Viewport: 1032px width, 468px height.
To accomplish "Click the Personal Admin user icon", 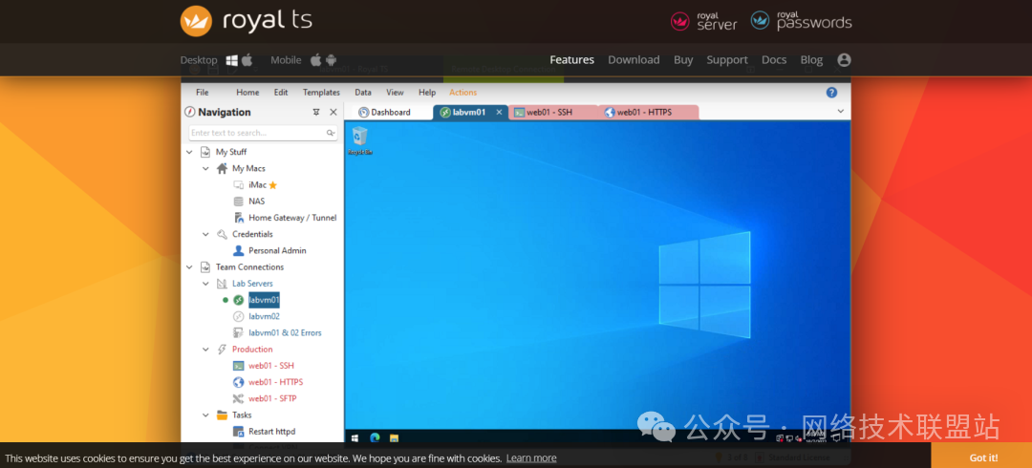I will coord(238,251).
